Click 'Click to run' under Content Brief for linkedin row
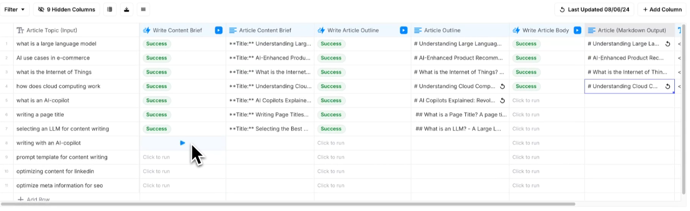Image resolution: width=690 pixels, height=211 pixels. pos(156,171)
